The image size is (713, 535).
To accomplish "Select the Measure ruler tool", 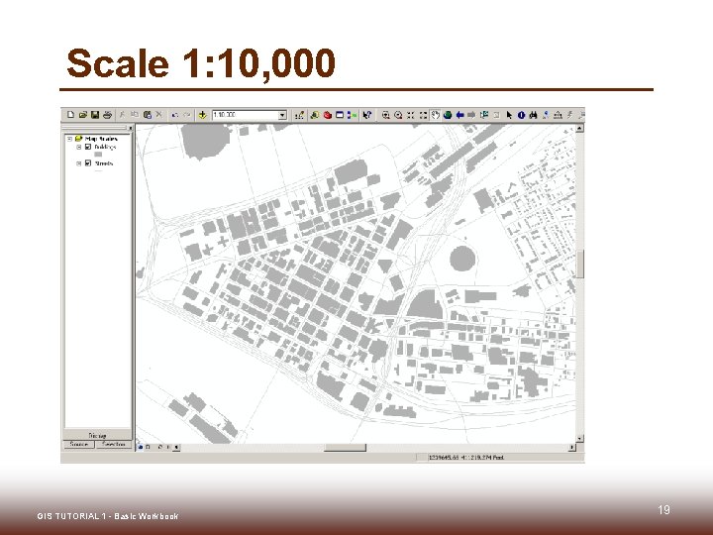I will (558, 115).
